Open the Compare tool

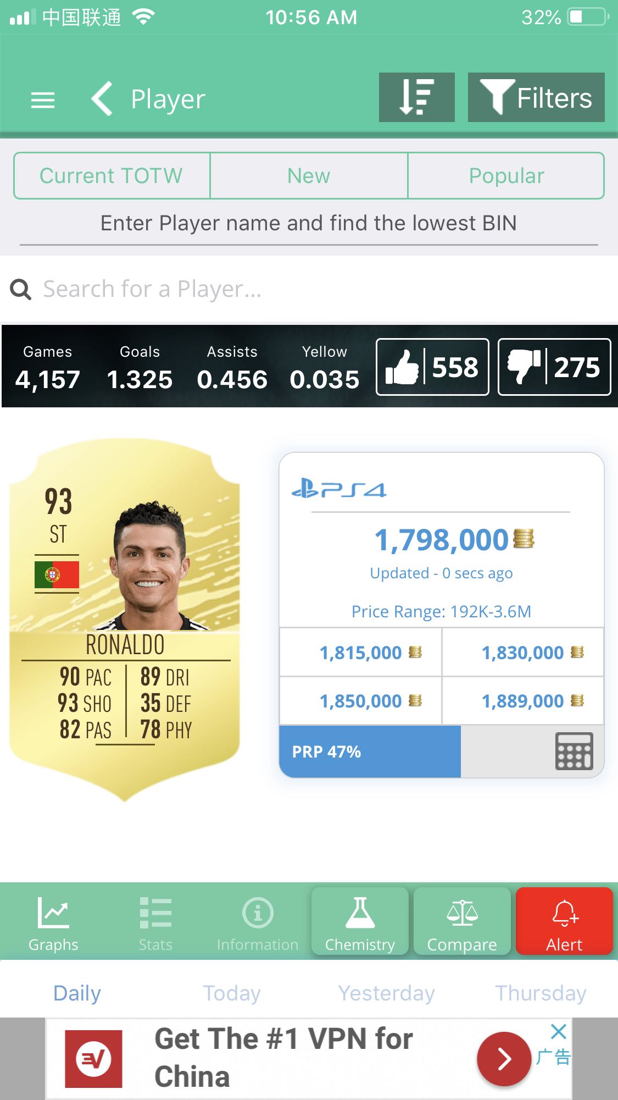coord(462,921)
